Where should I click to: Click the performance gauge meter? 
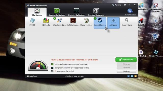(38, 66)
